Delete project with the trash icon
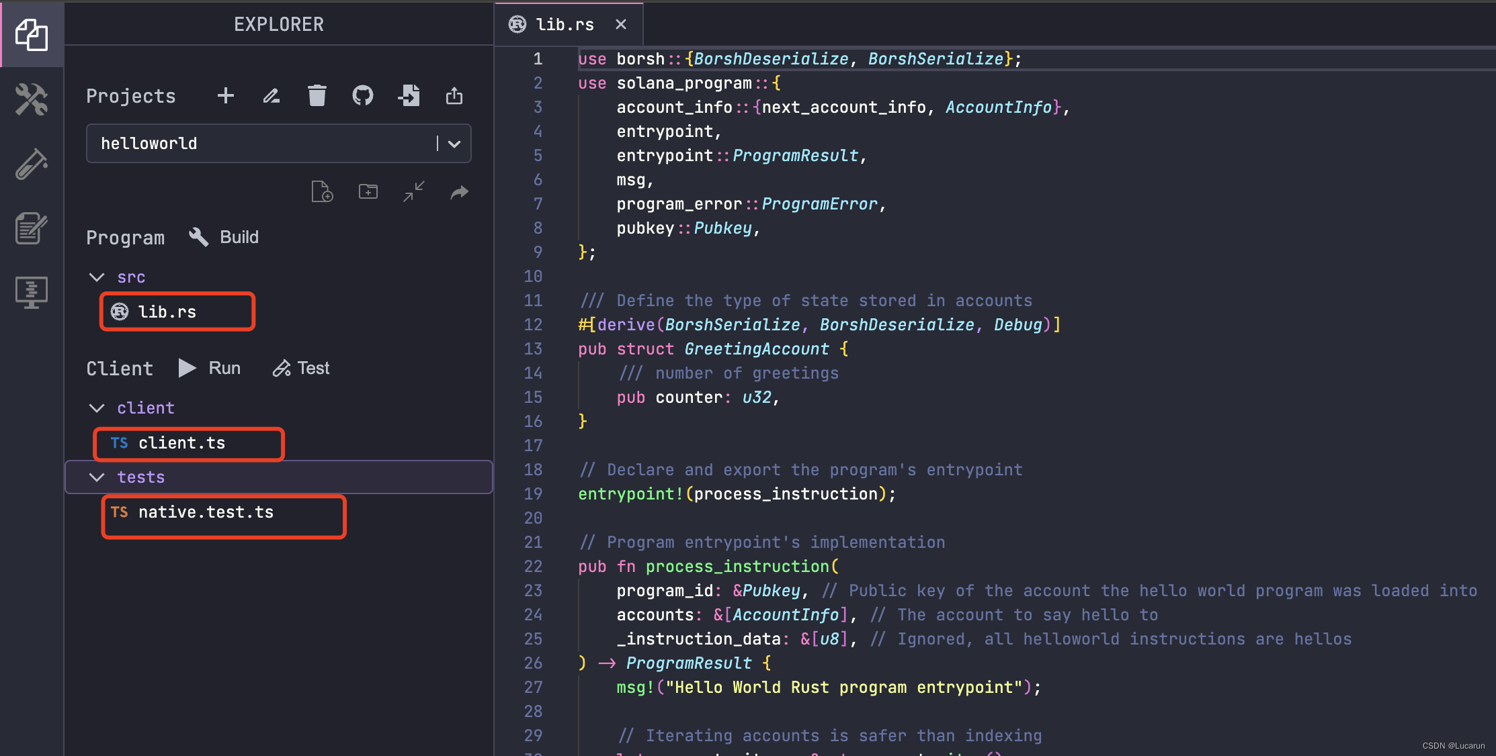Screen dimensions: 1496x756 [x=317, y=96]
